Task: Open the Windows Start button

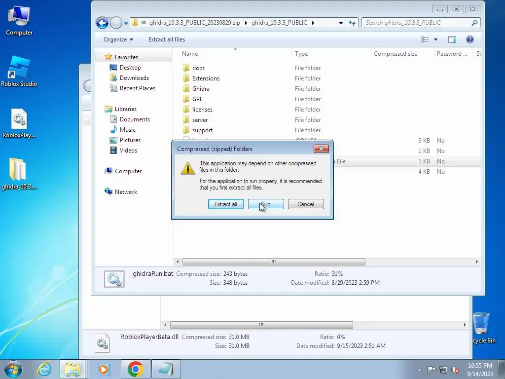Action: (x=13, y=369)
